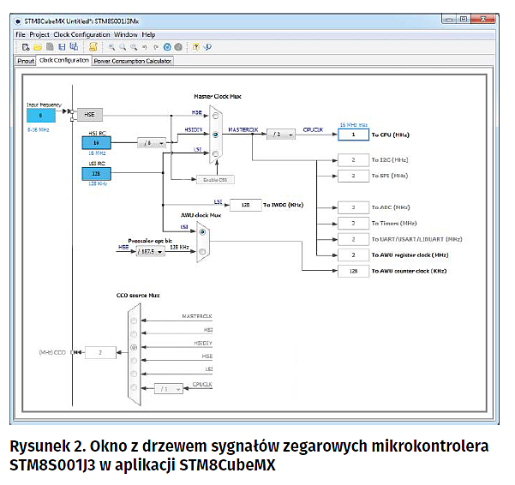515x485 pixels.
Task: Select HSE input on Master Clock Mux
Action: [x=215, y=117]
